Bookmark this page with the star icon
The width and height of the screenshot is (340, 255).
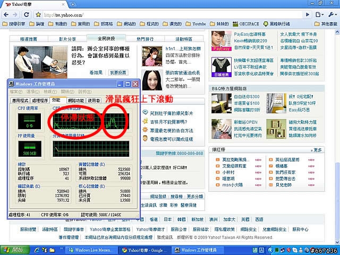38,15
